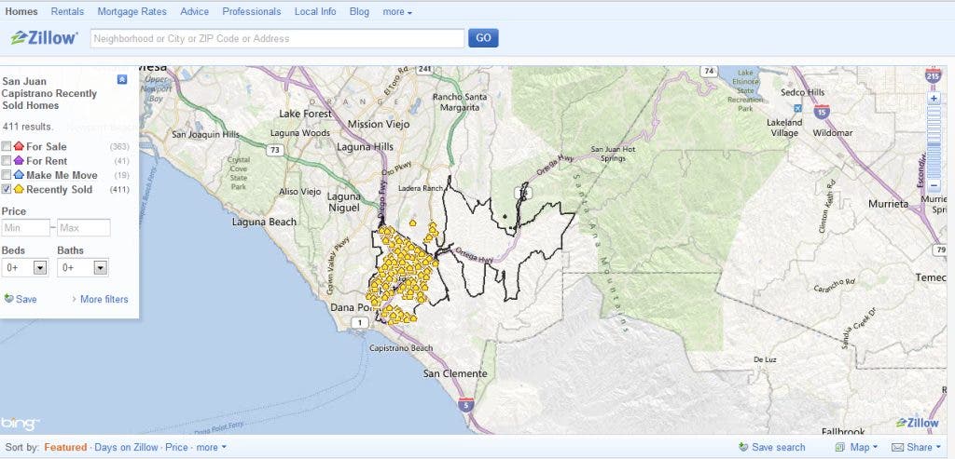Check the For Rent listings checkbox
955x459 pixels.
[7, 161]
